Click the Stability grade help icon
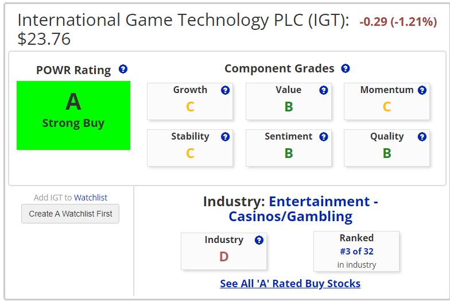450x301 pixels. coord(225,137)
